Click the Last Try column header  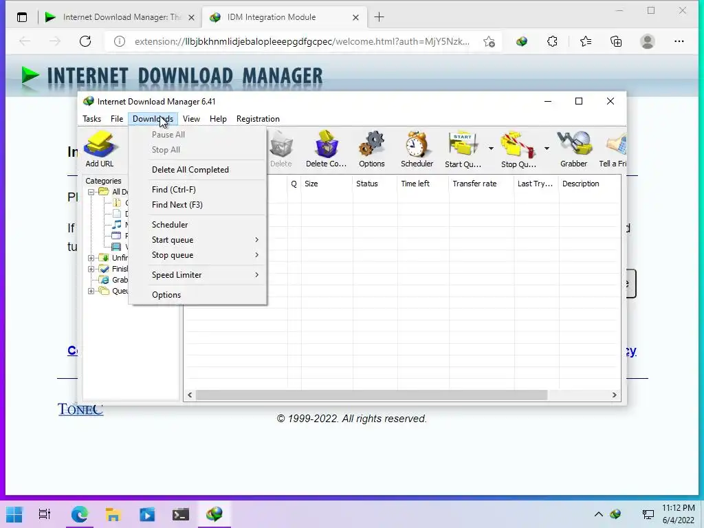coord(536,184)
